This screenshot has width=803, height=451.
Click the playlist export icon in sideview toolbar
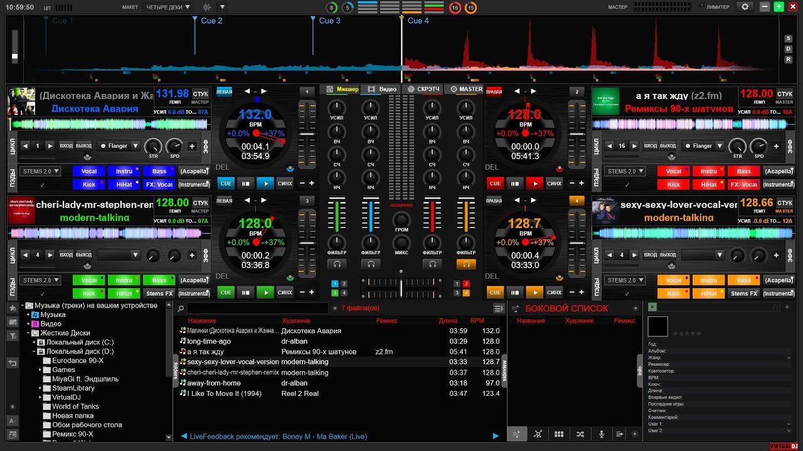tap(620, 434)
